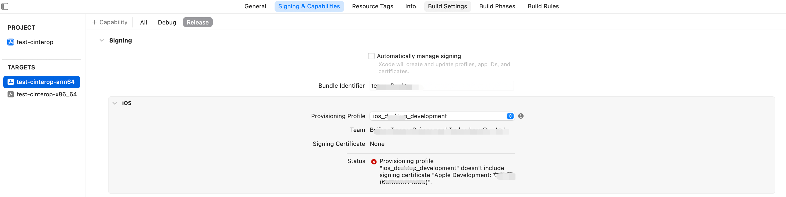Click the PROJECT section header
This screenshot has width=786, height=197.
[x=21, y=28]
